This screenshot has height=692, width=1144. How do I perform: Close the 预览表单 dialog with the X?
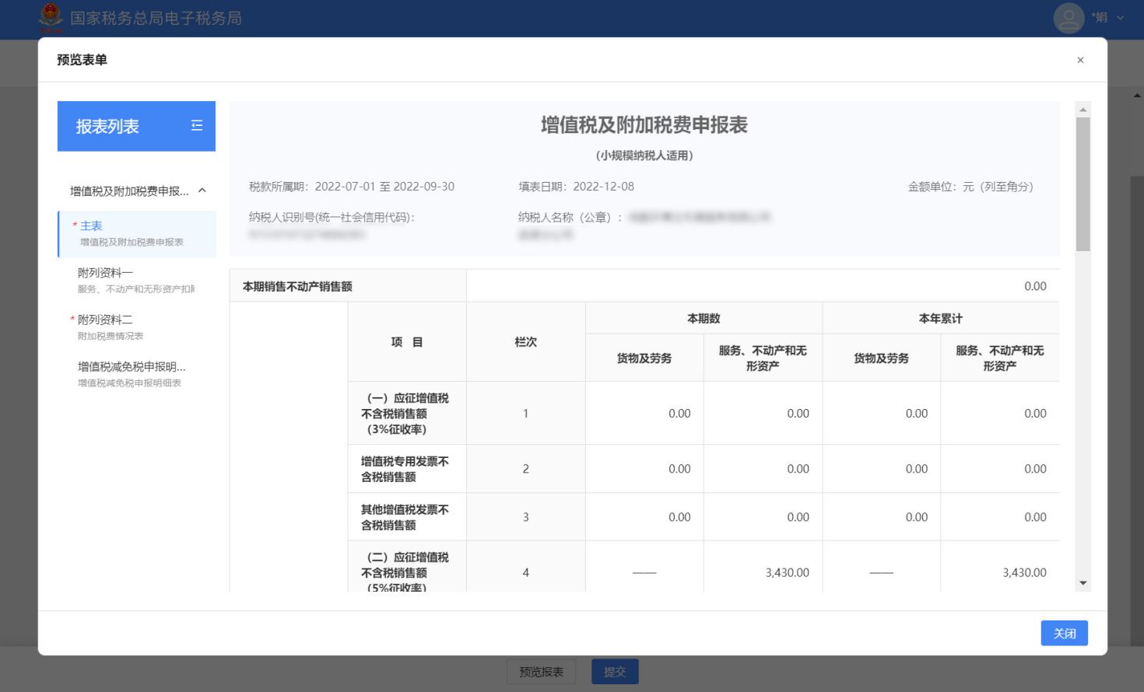1080,60
